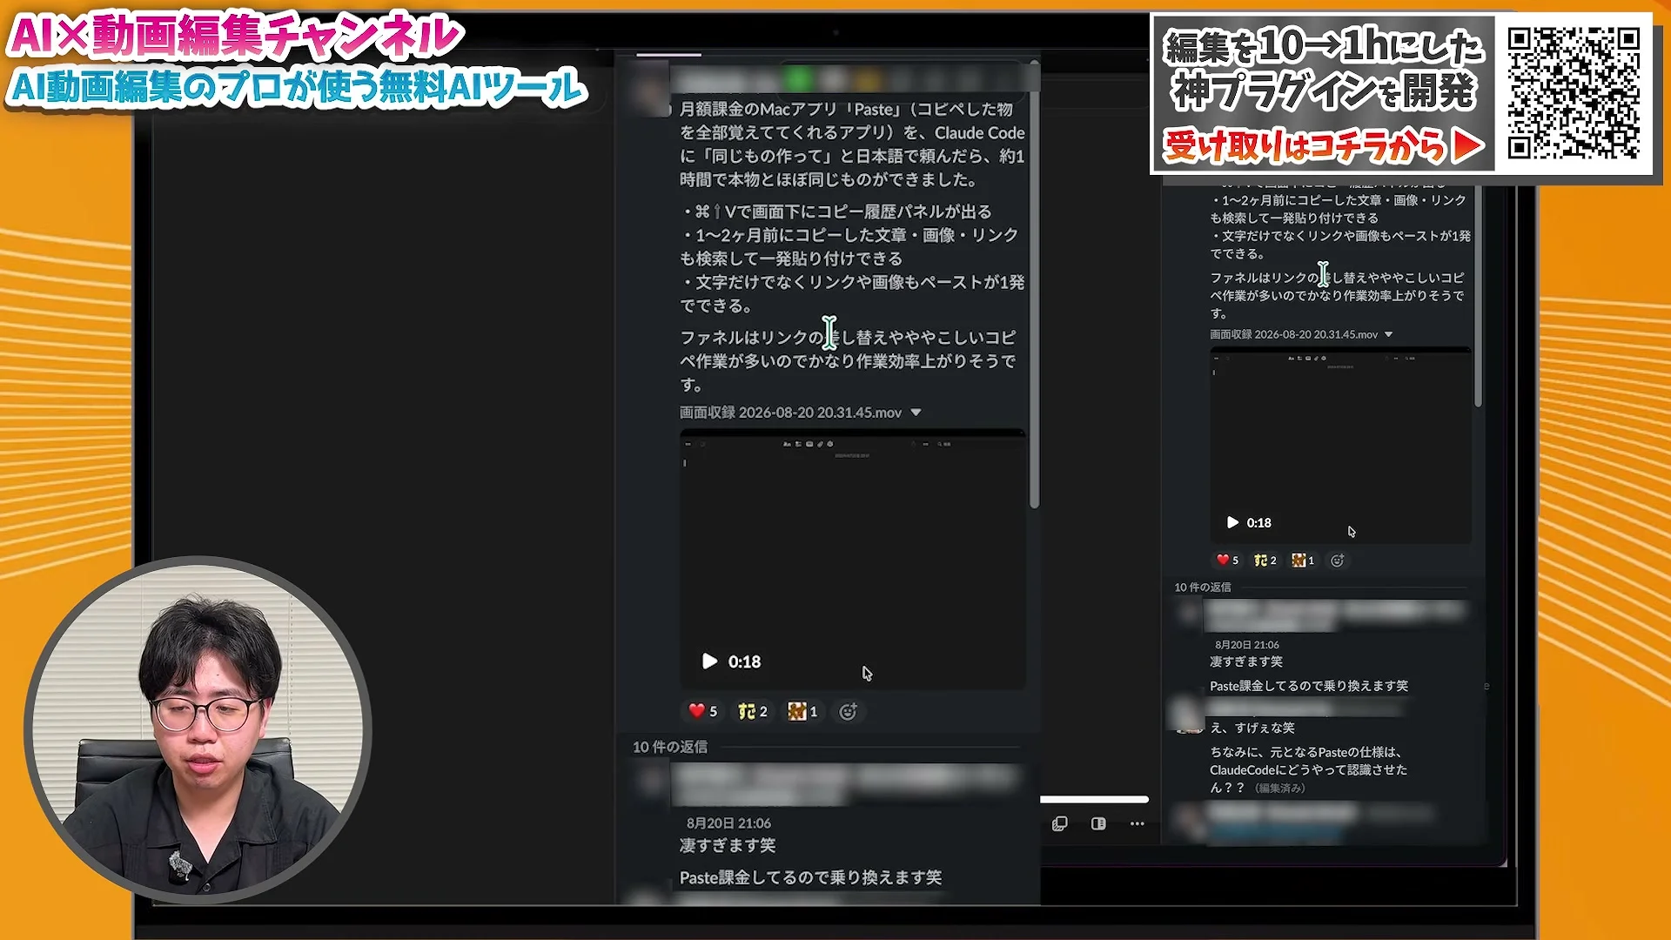Click the reaction with count 2 in right panel
1671x940 pixels.
point(1265,560)
